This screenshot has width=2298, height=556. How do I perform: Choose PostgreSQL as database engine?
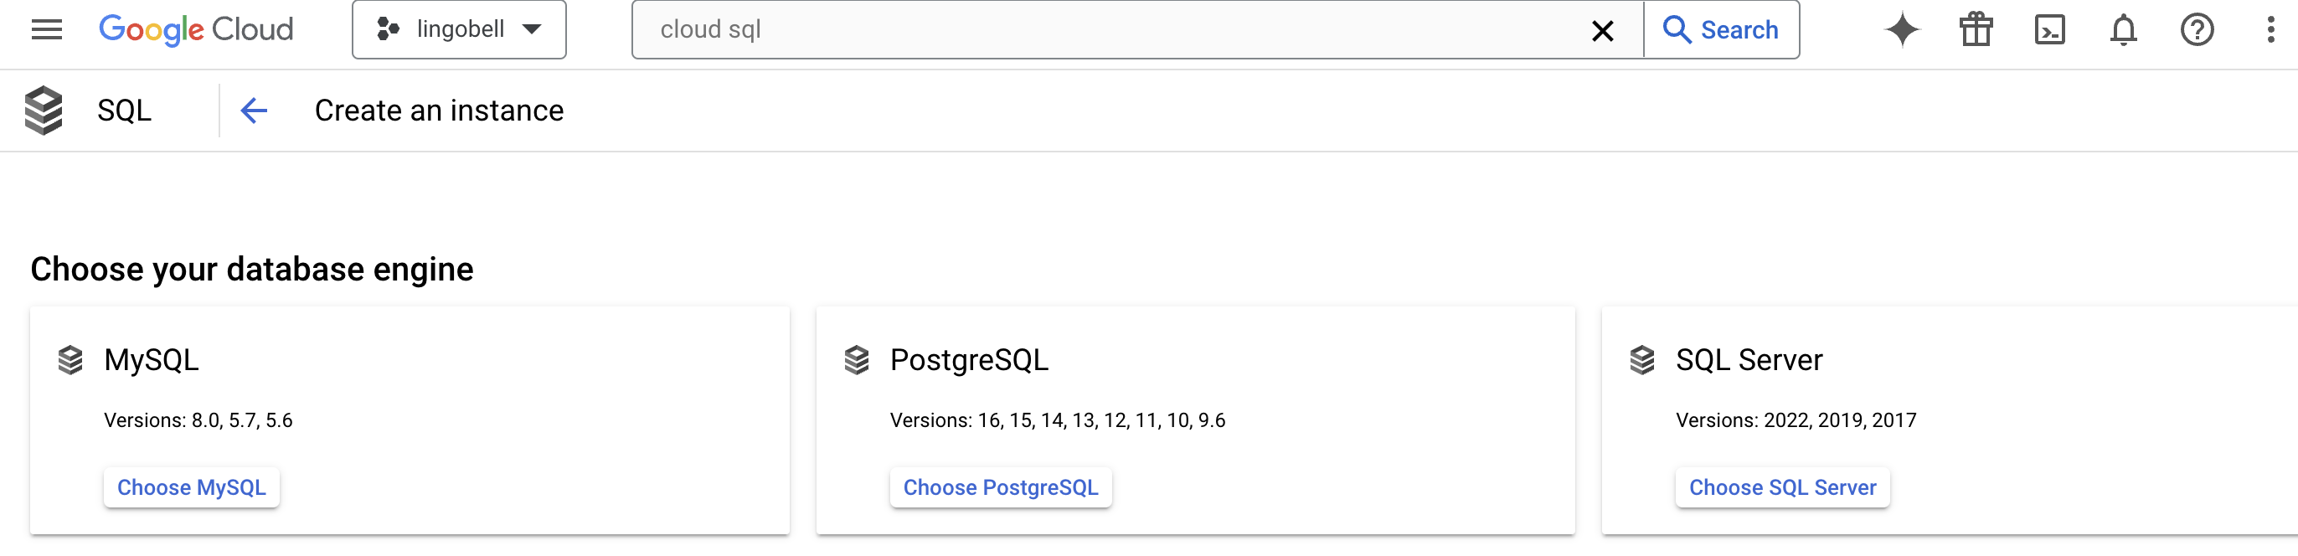coord(1000,487)
